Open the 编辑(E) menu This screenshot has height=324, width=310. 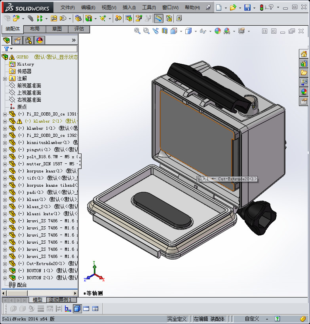pos(88,8)
